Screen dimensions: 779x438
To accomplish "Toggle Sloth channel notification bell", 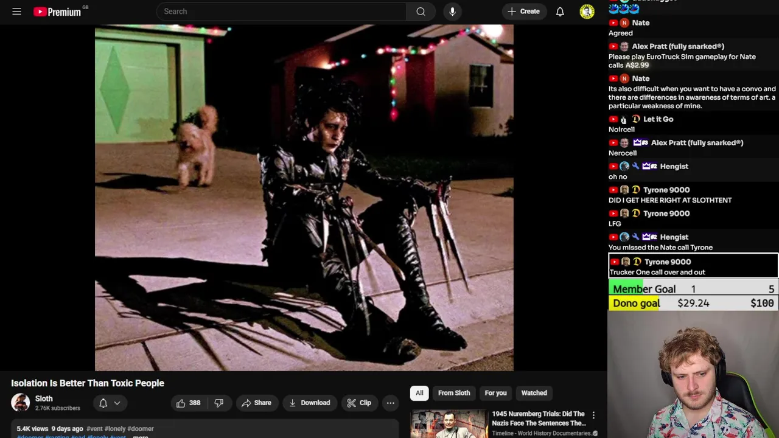I will pos(103,403).
